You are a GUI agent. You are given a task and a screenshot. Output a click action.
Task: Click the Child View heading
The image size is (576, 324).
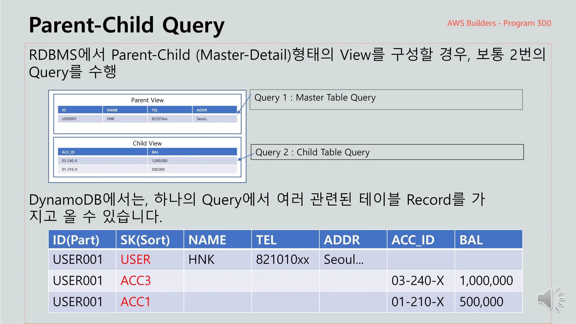pos(147,143)
